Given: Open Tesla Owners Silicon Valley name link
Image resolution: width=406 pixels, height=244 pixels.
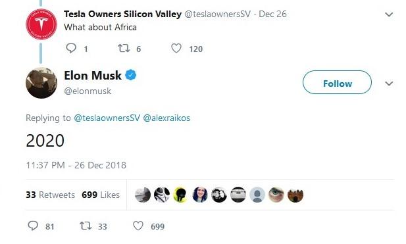Looking at the screenshot, I should 123,14.
